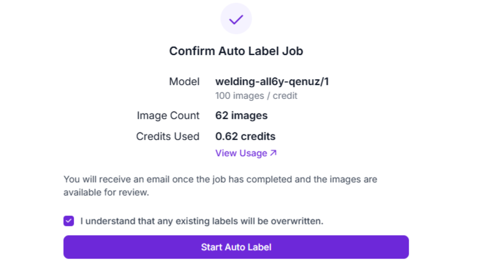Click the 'available for review.' text line
The height and width of the screenshot is (266, 477).
(106, 192)
